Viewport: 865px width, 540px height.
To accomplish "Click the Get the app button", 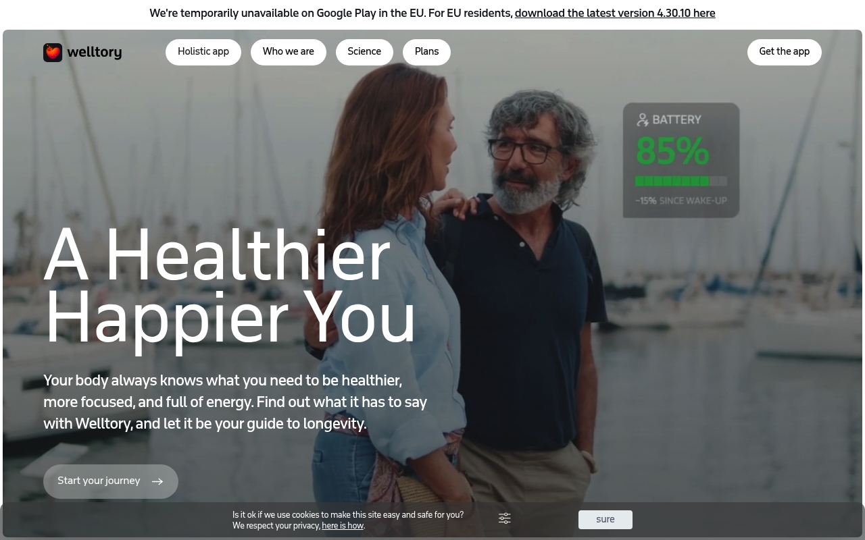I will [784, 52].
